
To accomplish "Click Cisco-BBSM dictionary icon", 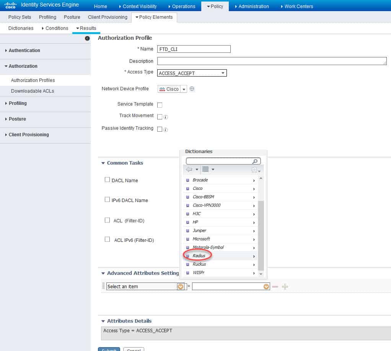I will [x=188, y=198].
